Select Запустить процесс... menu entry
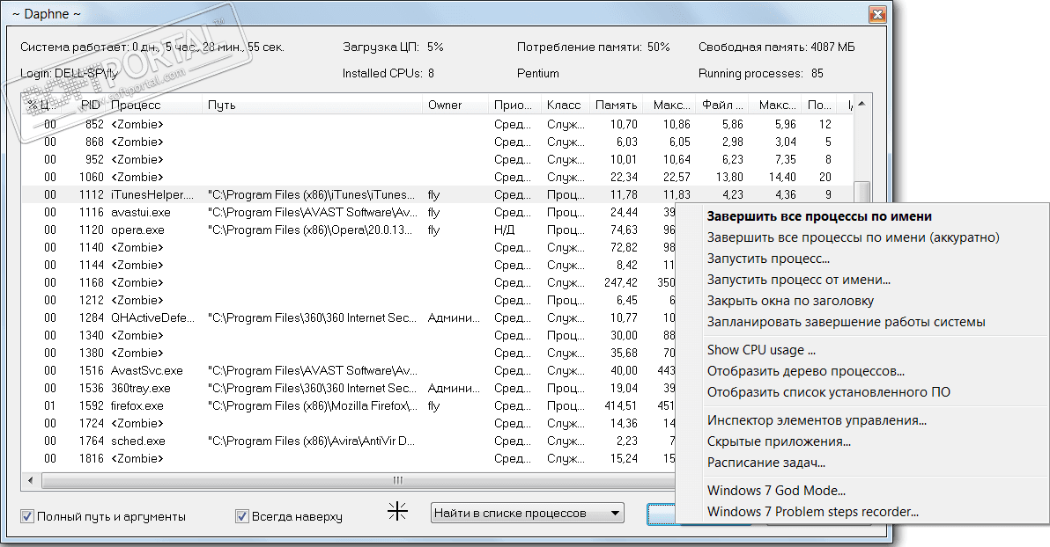The width and height of the screenshot is (1050, 547). point(768,259)
